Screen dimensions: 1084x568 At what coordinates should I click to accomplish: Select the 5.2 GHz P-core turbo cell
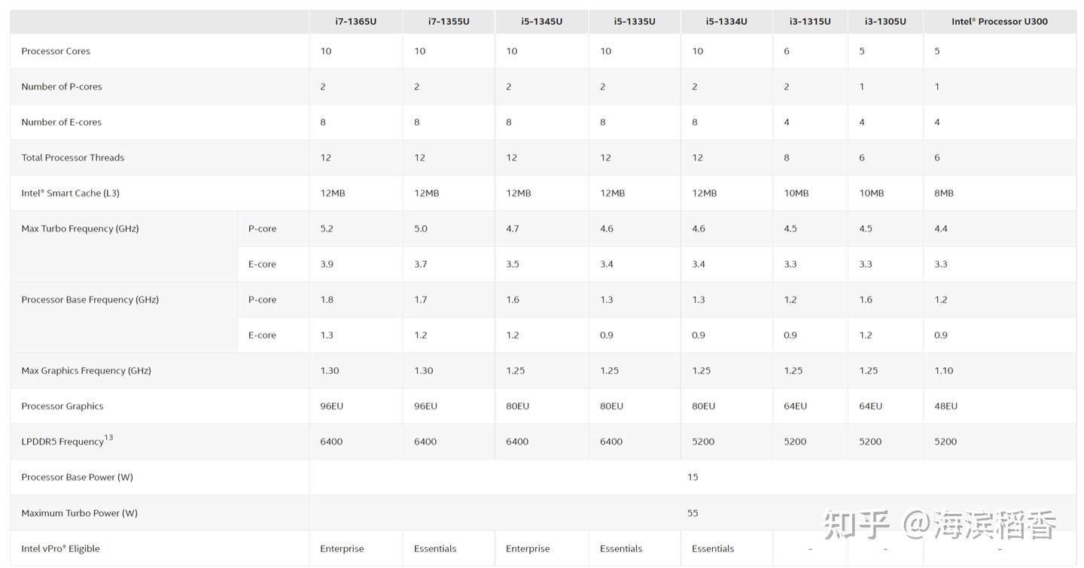[x=327, y=229]
